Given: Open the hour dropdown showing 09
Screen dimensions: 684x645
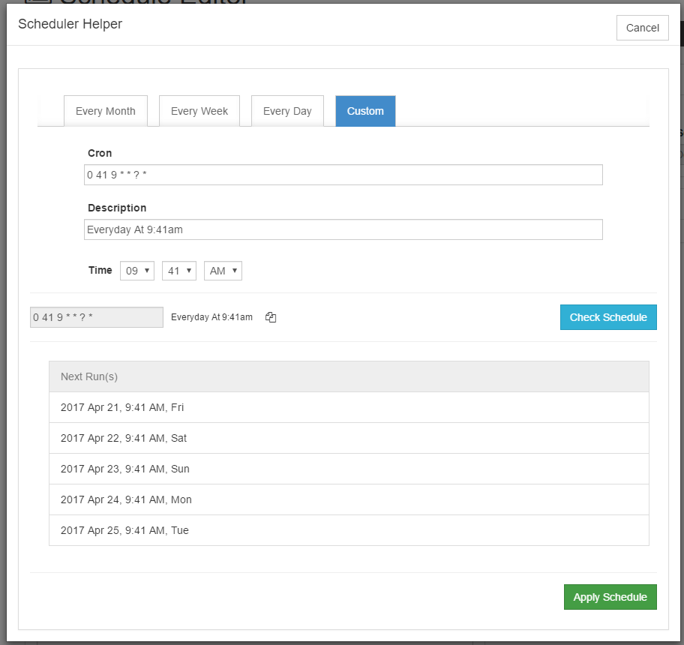Looking at the screenshot, I should click(x=136, y=271).
